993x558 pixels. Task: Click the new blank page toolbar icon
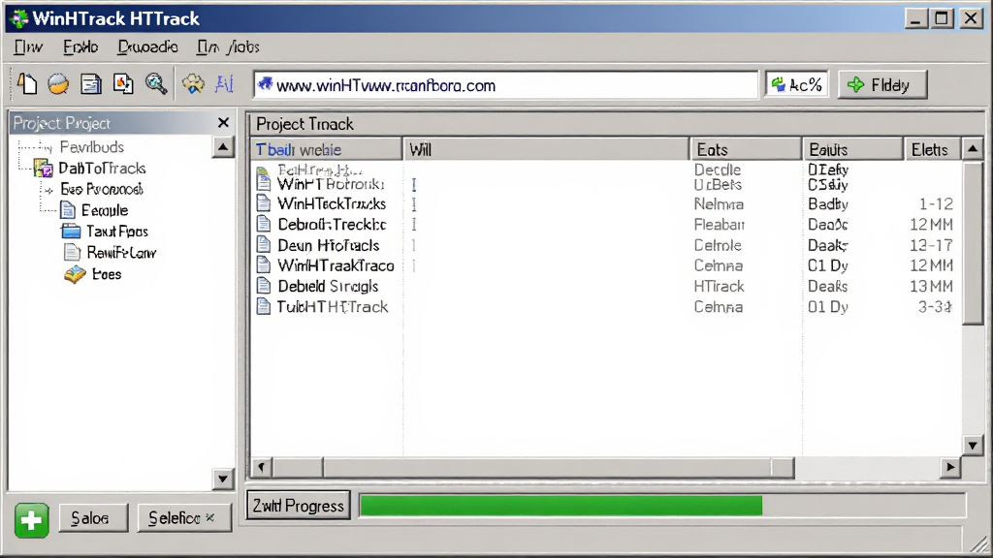point(27,83)
